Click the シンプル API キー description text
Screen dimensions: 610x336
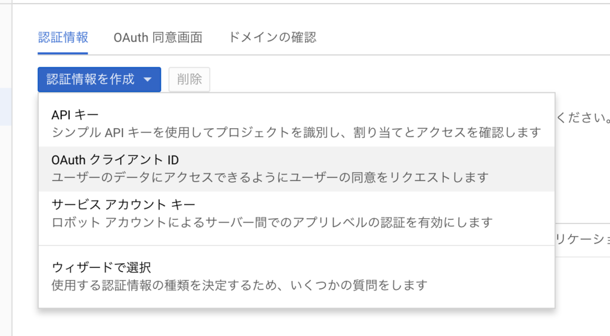(x=296, y=133)
